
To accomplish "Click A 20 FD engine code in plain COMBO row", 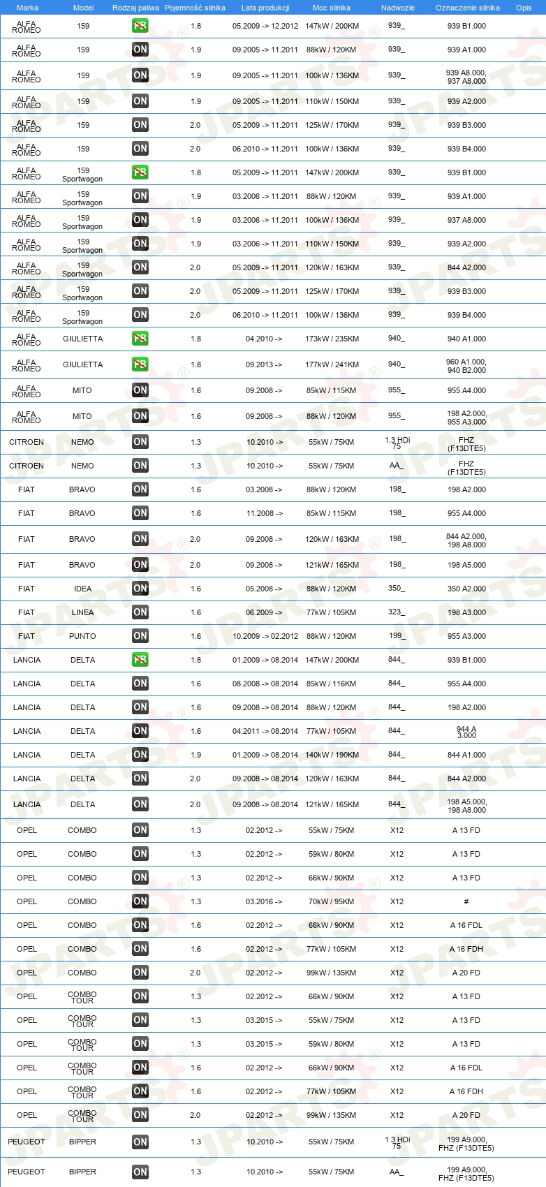I will pyautogui.click(x=466, y=973).
